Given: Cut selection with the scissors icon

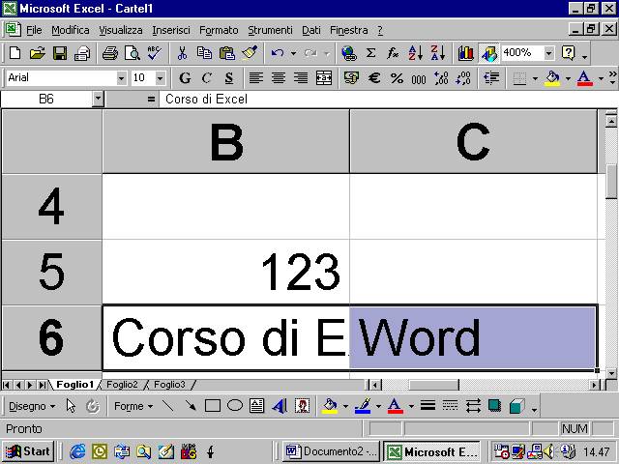Looking at the screenshot, I should [182, 53].
